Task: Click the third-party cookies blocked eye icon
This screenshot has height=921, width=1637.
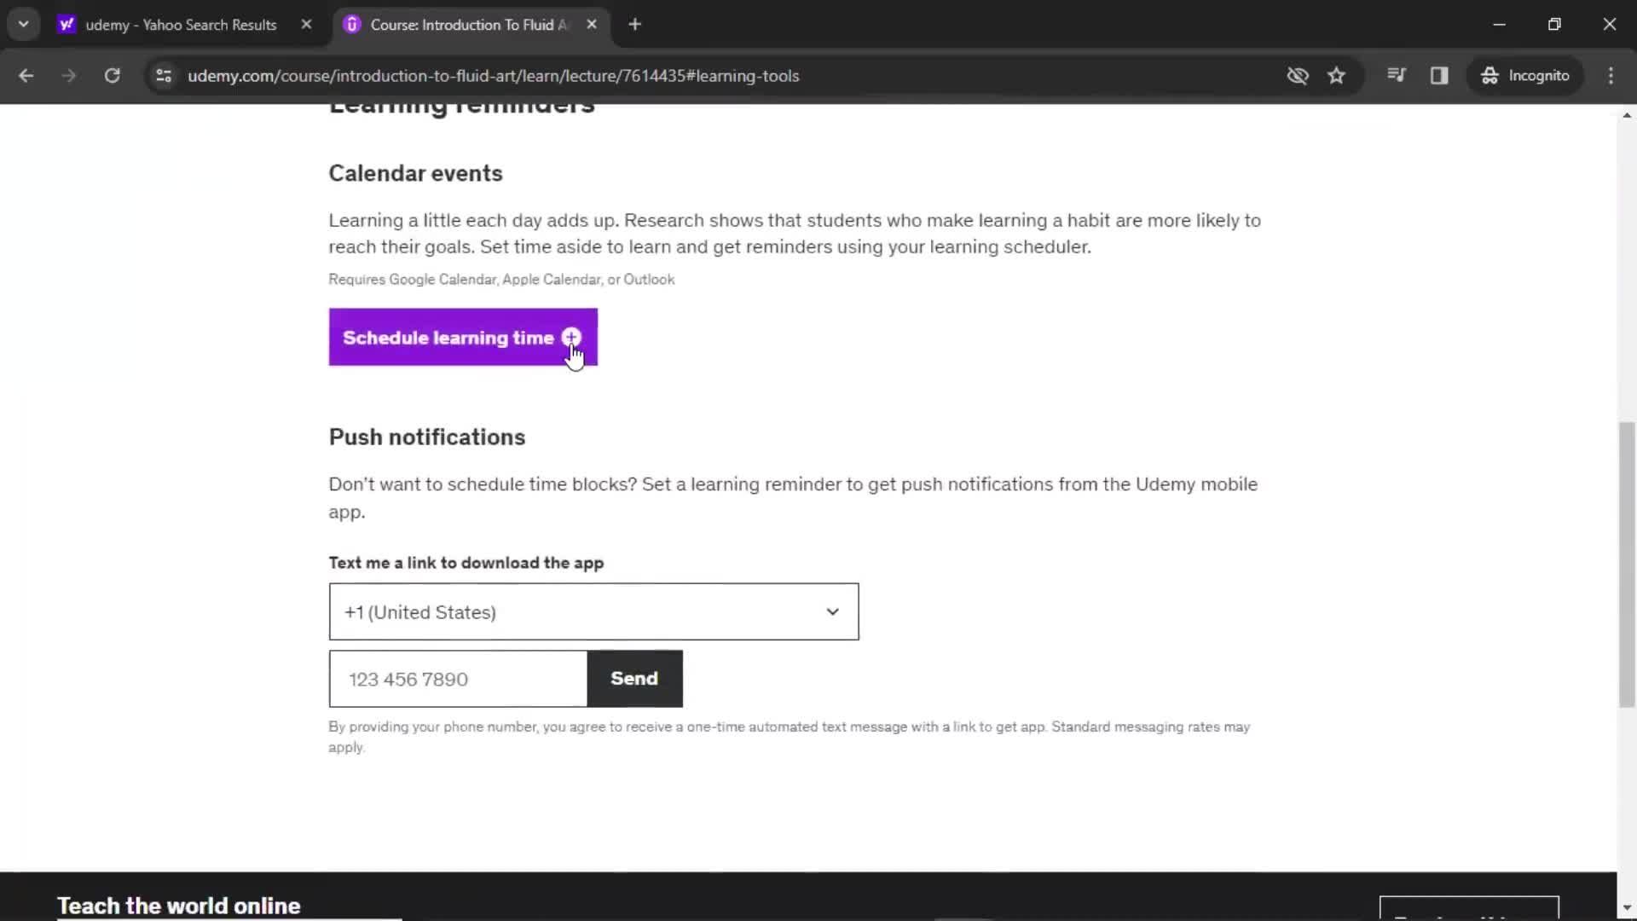Action: coord(1298,76)
